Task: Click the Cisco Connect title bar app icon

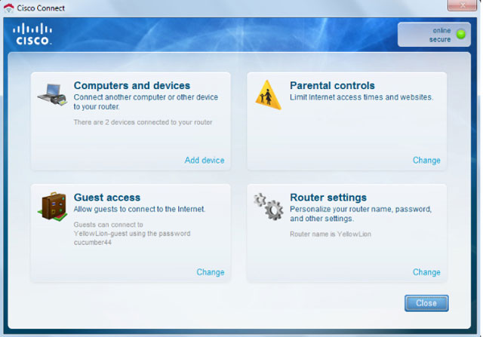Action: pyautogui.click(x=9, y=8)
